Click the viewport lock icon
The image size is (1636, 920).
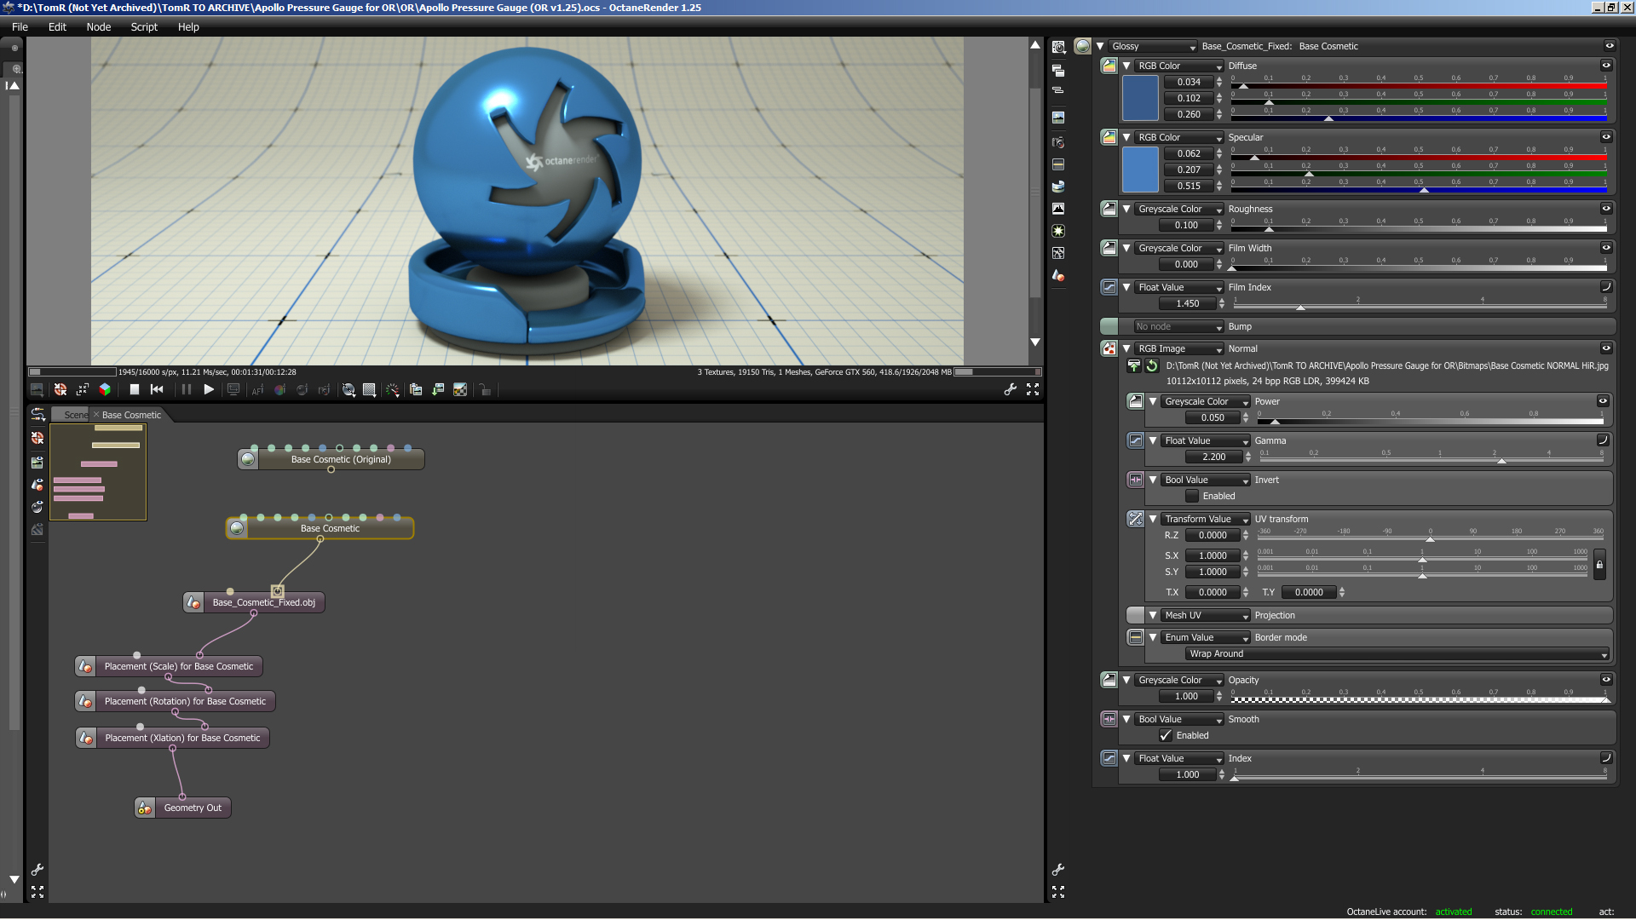point(485,389)
